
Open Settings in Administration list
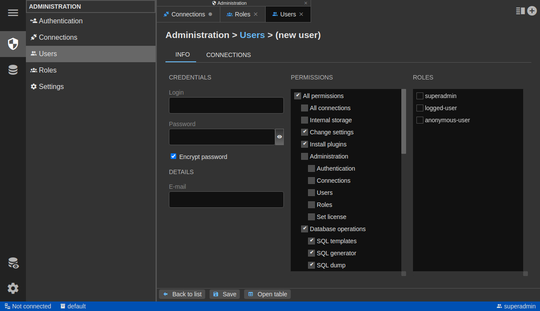(x=91, y=86)
